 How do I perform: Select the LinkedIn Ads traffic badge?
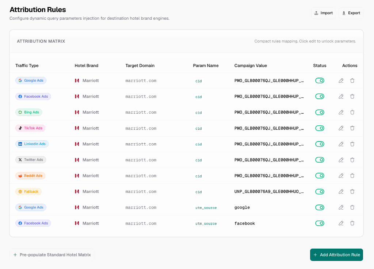point(32,144)
